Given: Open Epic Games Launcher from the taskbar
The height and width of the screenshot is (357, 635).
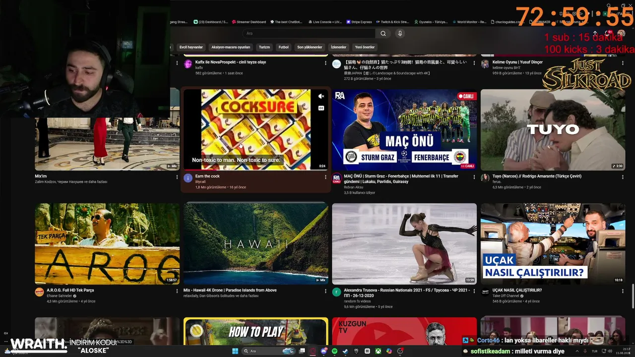Looking at the screenshot, I should [x=356, y=351].
